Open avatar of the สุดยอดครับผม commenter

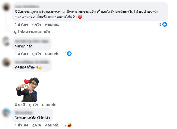[x=6, y=62]
